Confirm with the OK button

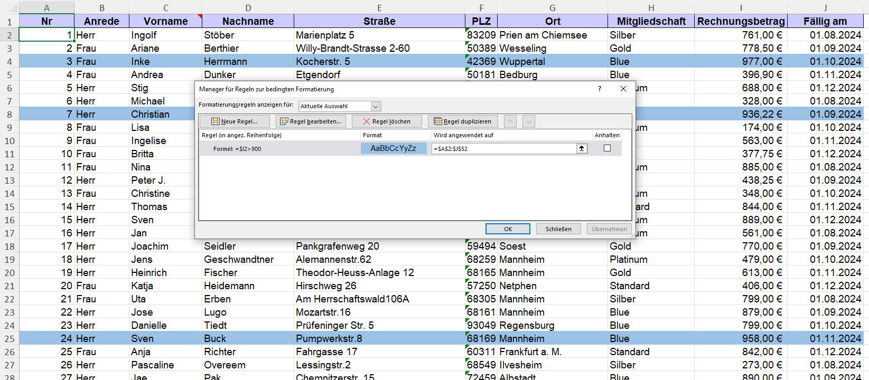point(508,229)
